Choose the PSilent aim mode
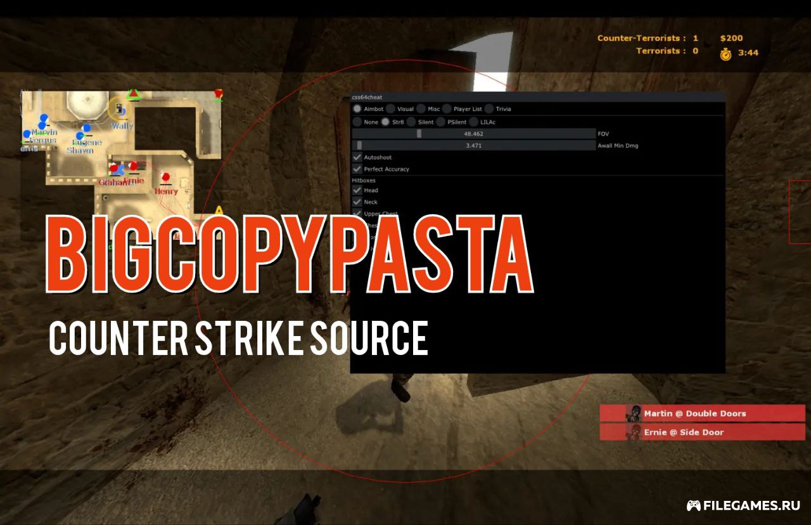The image size is (811, 525). 441,122
